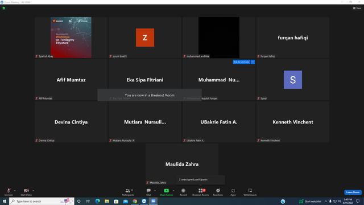Open the View layout menu

pos(357,8)
